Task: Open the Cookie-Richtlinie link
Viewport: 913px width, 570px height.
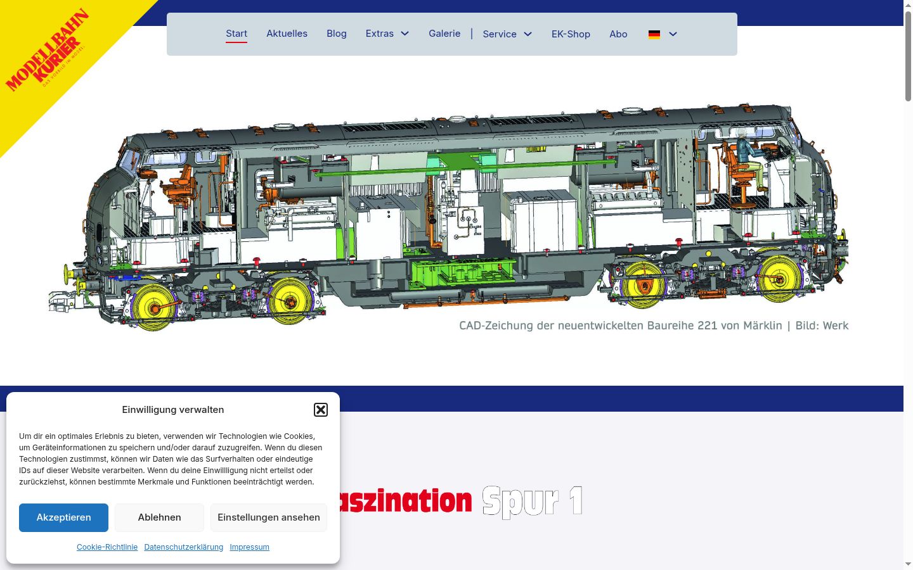Action: pyautogui.click(x=107, y=547)
